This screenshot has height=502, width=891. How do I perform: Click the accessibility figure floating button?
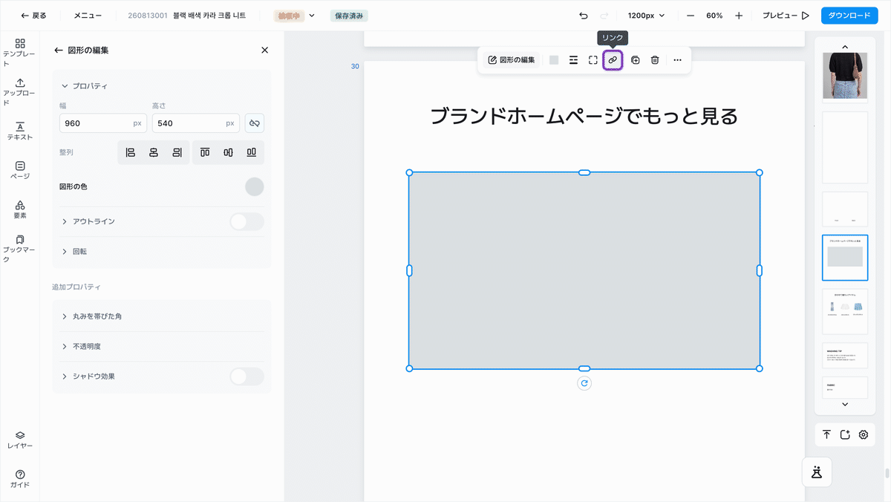coord(817,472)
